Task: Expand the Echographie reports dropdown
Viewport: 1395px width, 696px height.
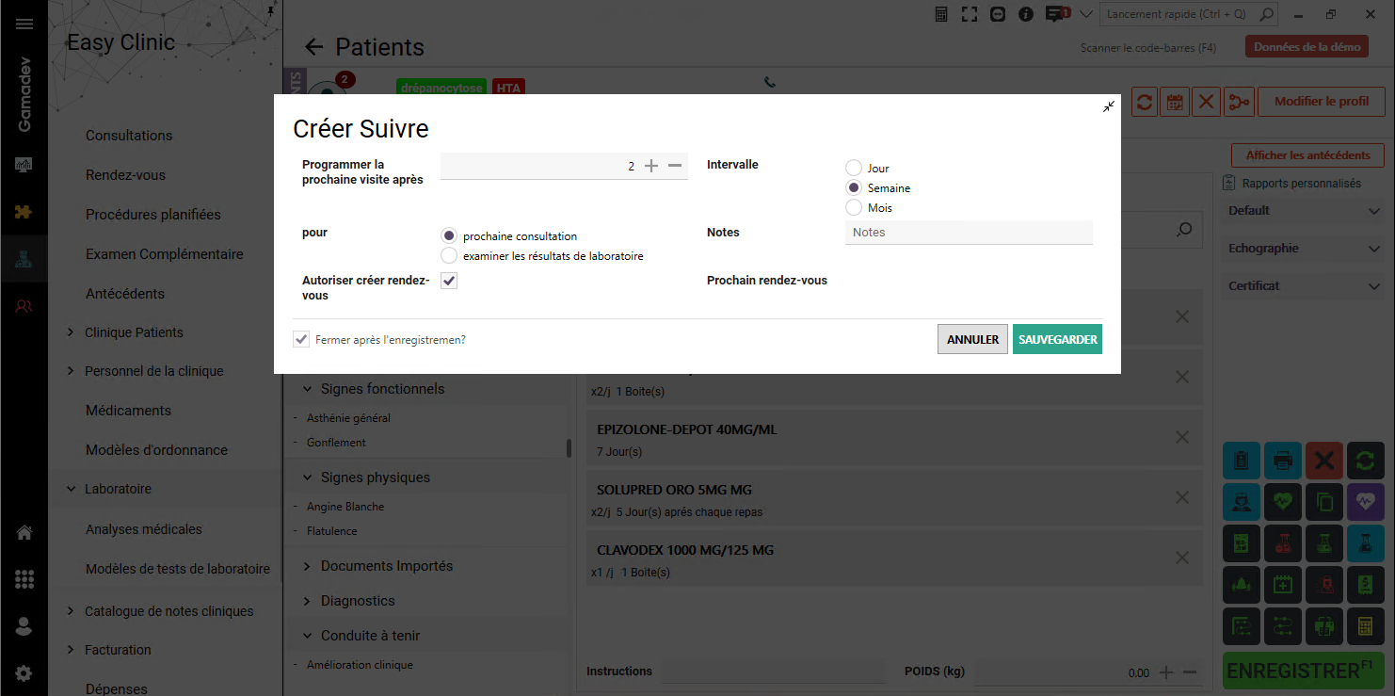Action: pos(1373,249)
